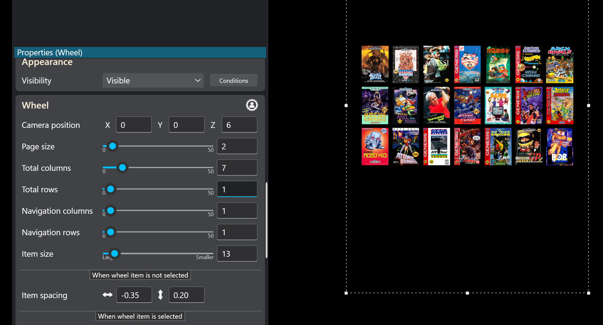Click the right-middle selection resize handle
This screenshot has width=603, height=325.
coord(588,106)
